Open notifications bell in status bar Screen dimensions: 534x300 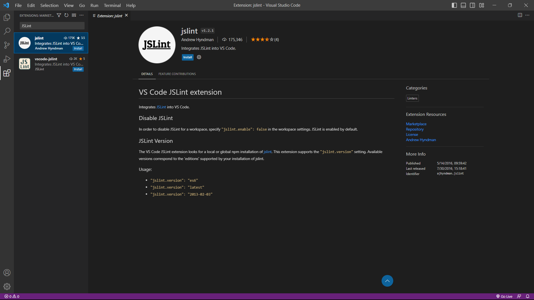[528, 296]
